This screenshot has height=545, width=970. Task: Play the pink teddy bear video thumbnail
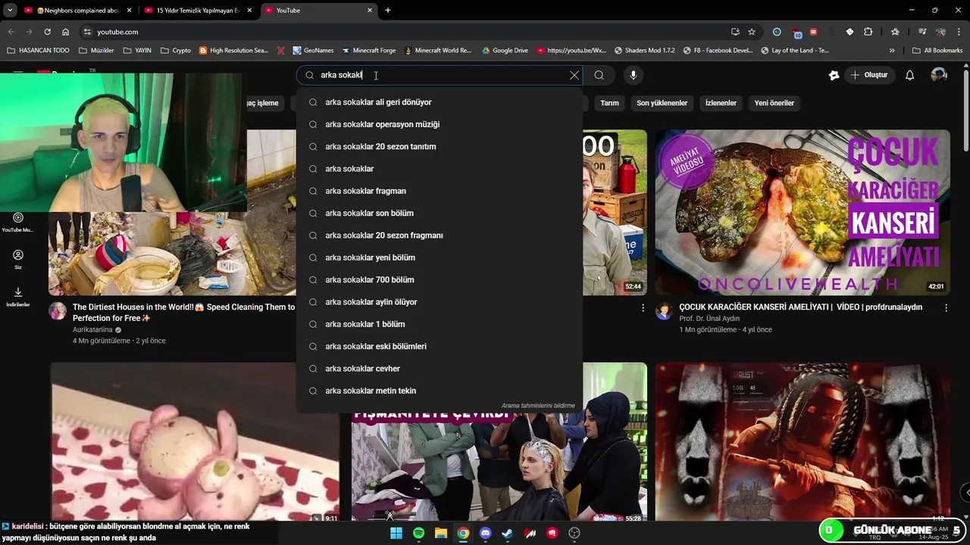pyautogui.click(x=195, y=443)
